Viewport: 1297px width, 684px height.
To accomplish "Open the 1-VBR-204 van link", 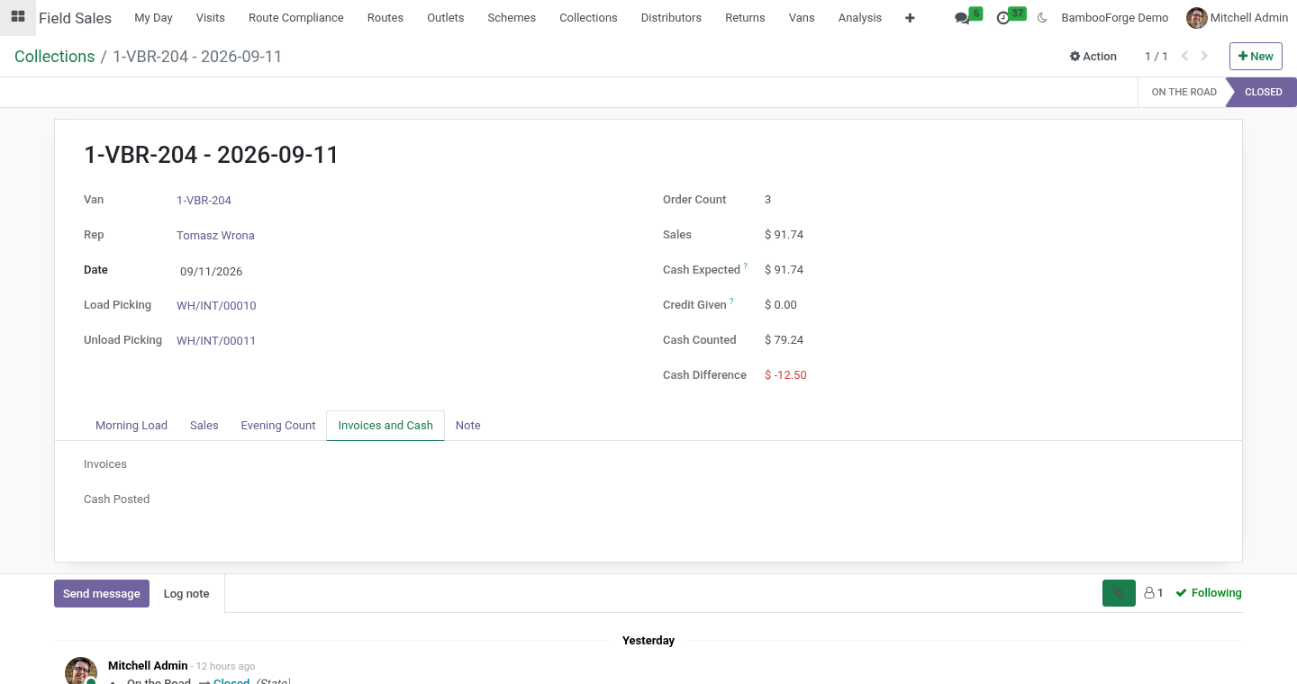I will pos(204,201).
